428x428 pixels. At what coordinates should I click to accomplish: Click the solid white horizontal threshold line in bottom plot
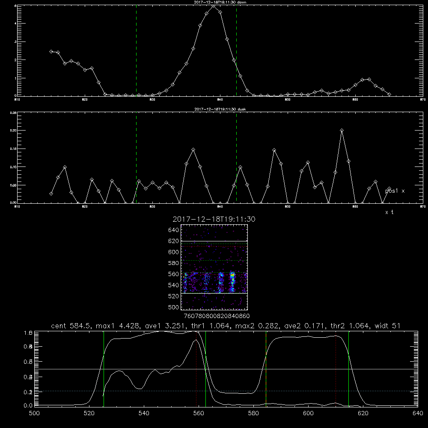click(x=226, y=369)
